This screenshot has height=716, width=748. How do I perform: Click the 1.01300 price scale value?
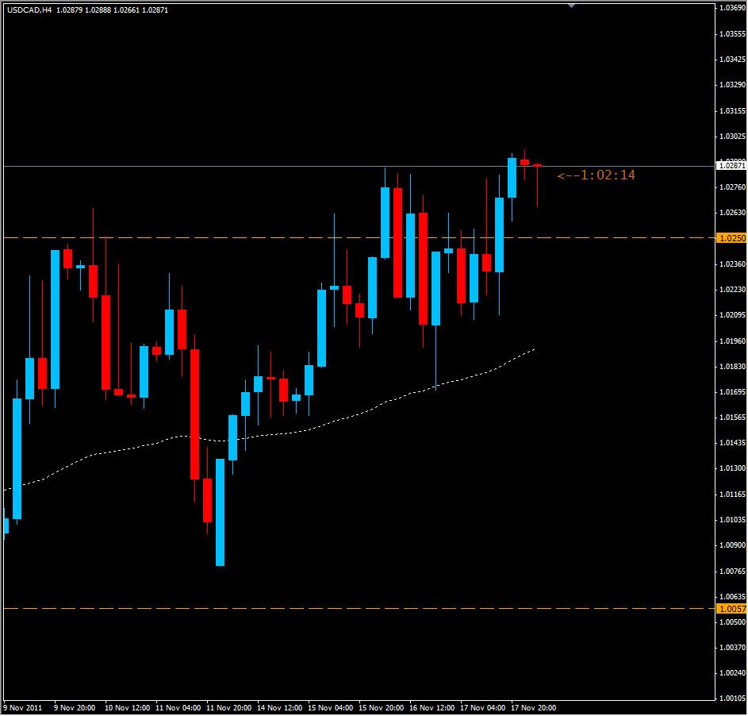click(732, 468)
